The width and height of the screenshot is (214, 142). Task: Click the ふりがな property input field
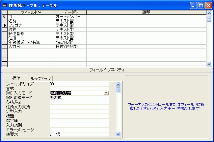click(x=79, y=102)
